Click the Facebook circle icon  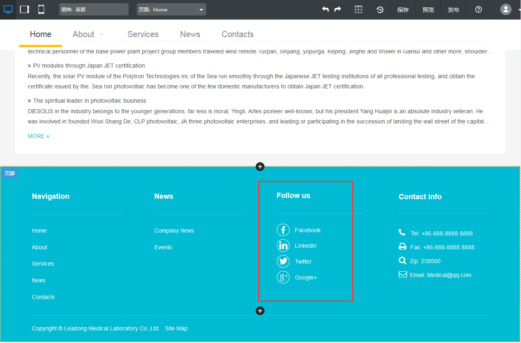283,230
